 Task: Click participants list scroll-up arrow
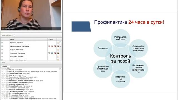[x=61, y=42]
